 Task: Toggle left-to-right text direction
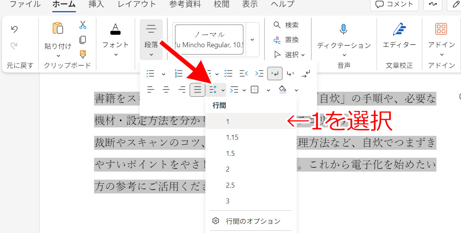[x=275, y=73]
